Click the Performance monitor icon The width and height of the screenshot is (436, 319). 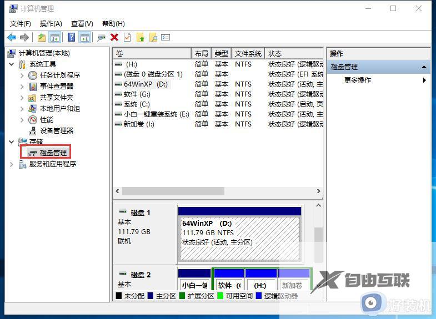point(33,120)
